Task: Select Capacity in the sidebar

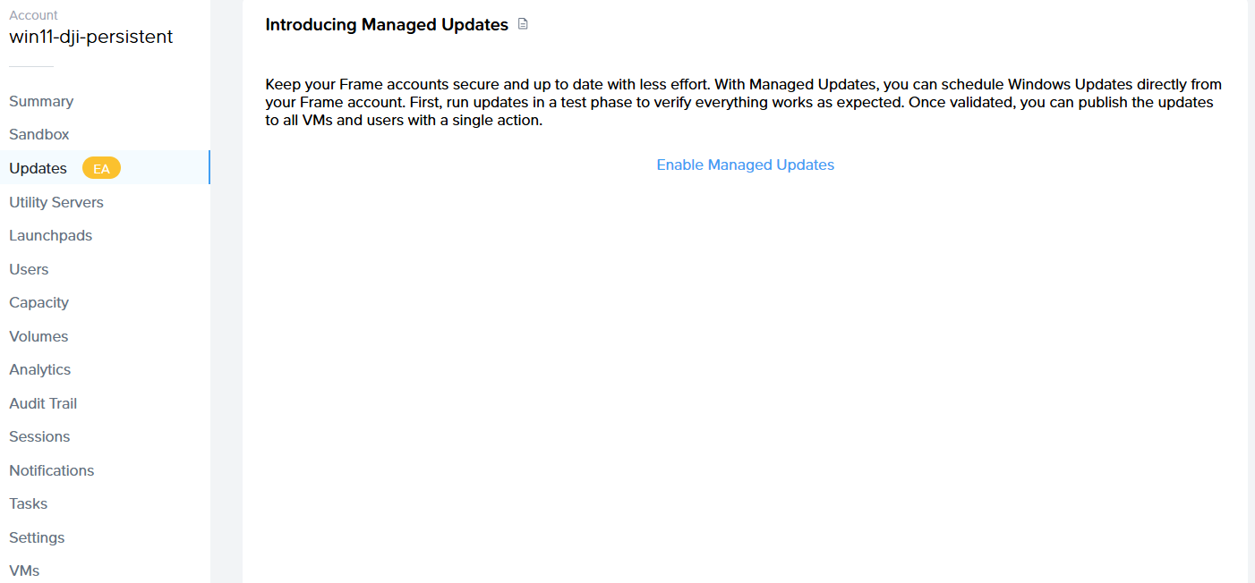Action: point(38,302)
